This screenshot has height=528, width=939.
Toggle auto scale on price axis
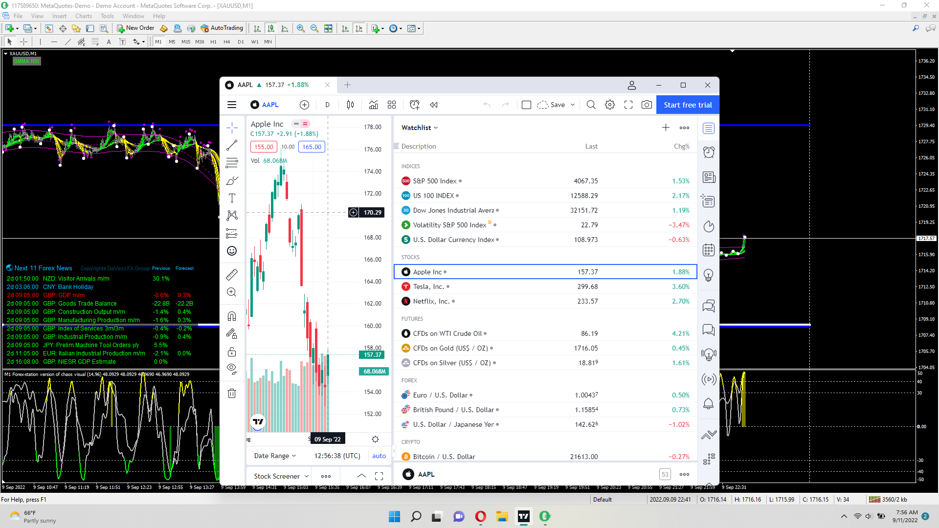[379, 456]
